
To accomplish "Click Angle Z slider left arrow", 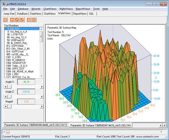I will (x=6, y=96).
